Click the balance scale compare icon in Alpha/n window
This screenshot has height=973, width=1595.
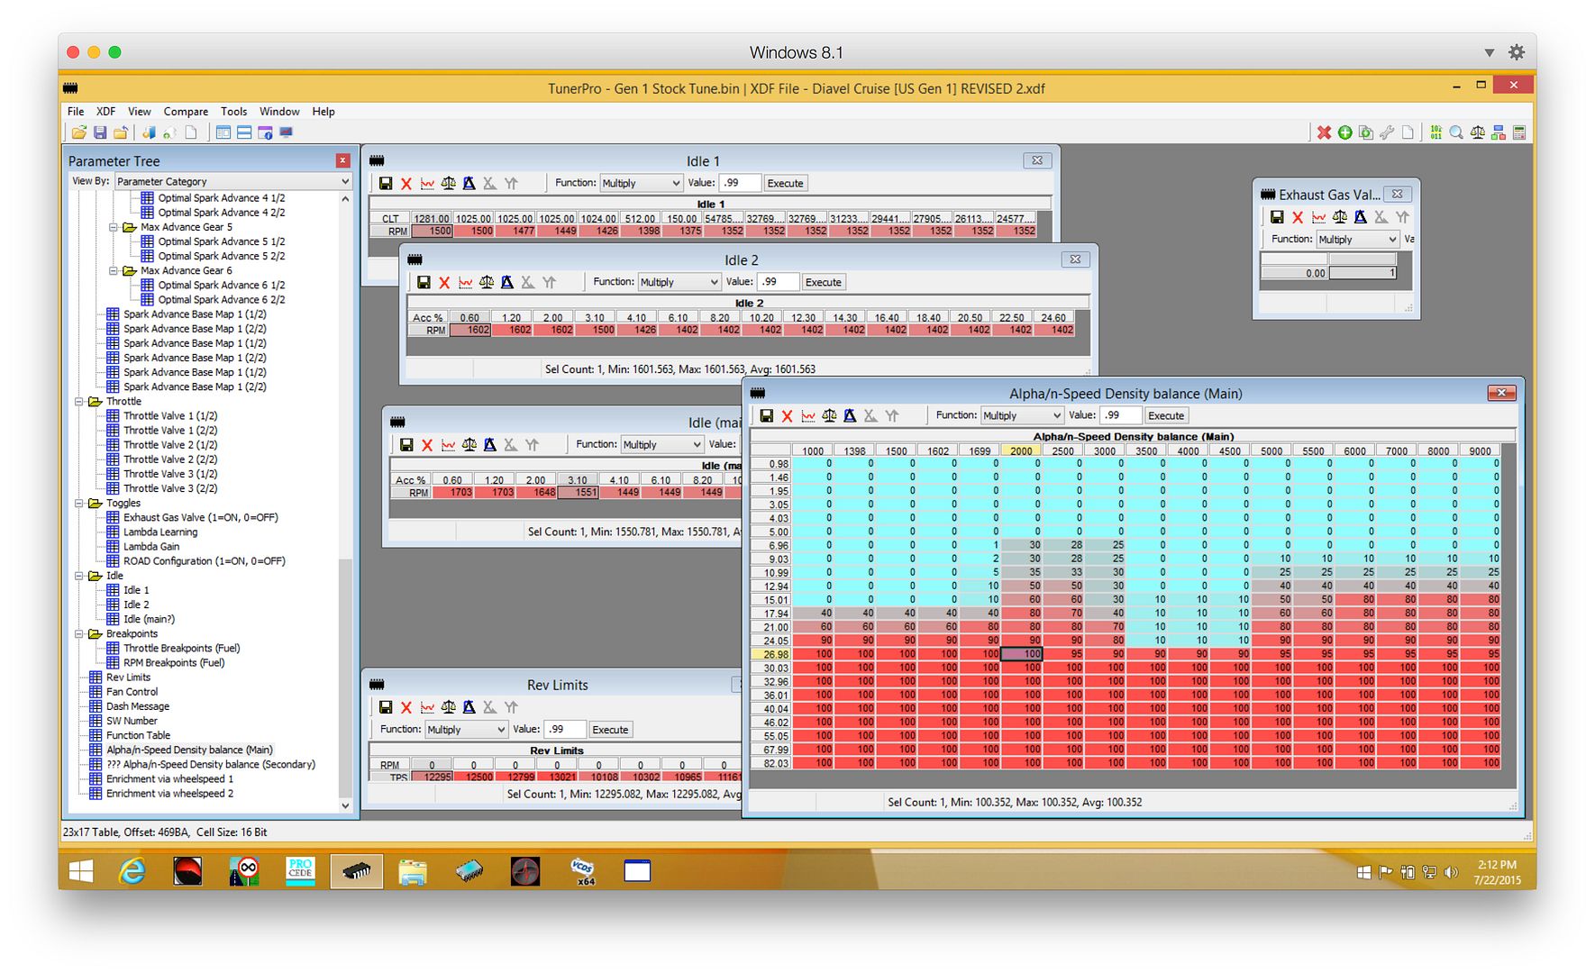point(828,415)
